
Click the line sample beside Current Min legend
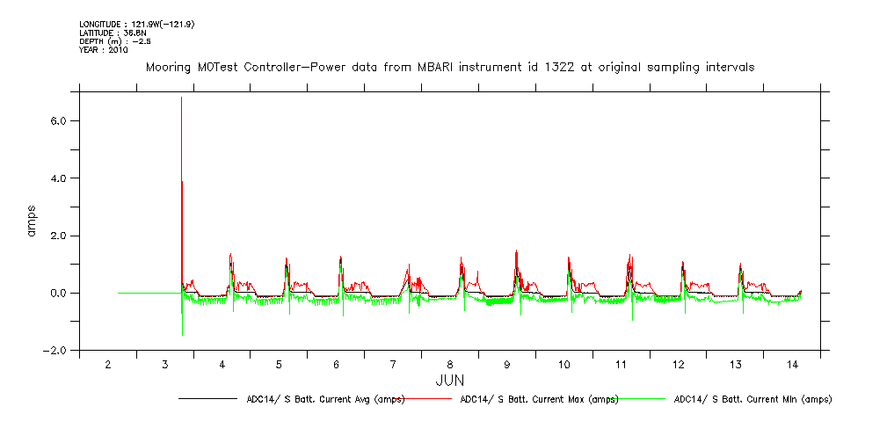pos(640,399)
